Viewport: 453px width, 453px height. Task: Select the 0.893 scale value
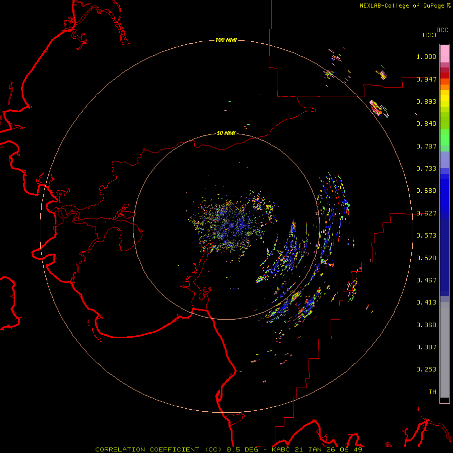click(426, 101)
